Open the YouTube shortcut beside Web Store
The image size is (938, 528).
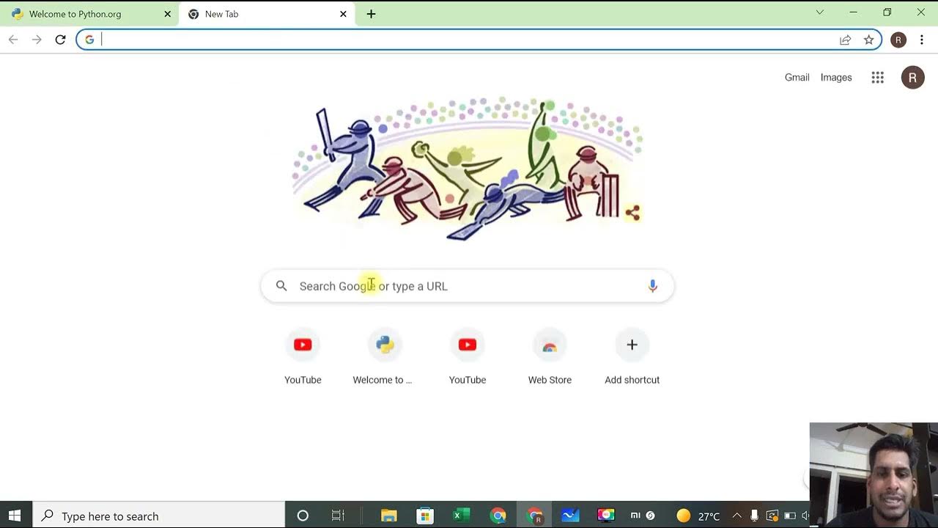click(x=468, y=358)
